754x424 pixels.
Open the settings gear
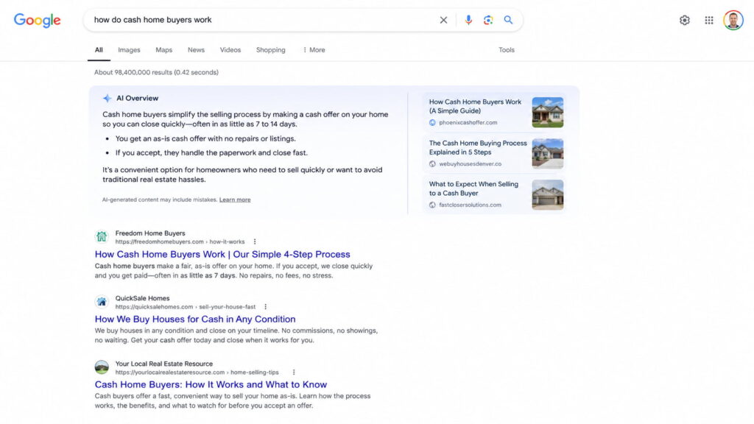point(684,20)
